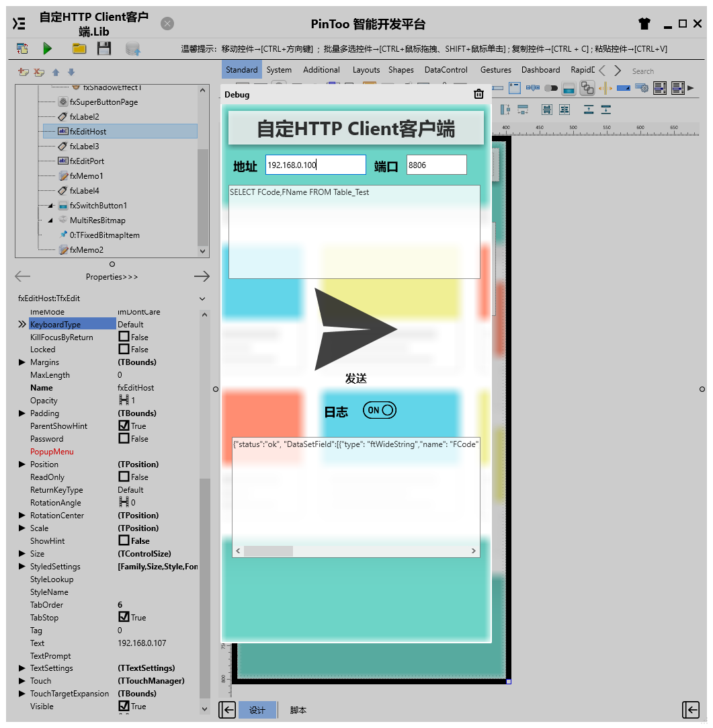Run the project with green play button
Screen dimensions: 713x728
click(x=47, y=48)
